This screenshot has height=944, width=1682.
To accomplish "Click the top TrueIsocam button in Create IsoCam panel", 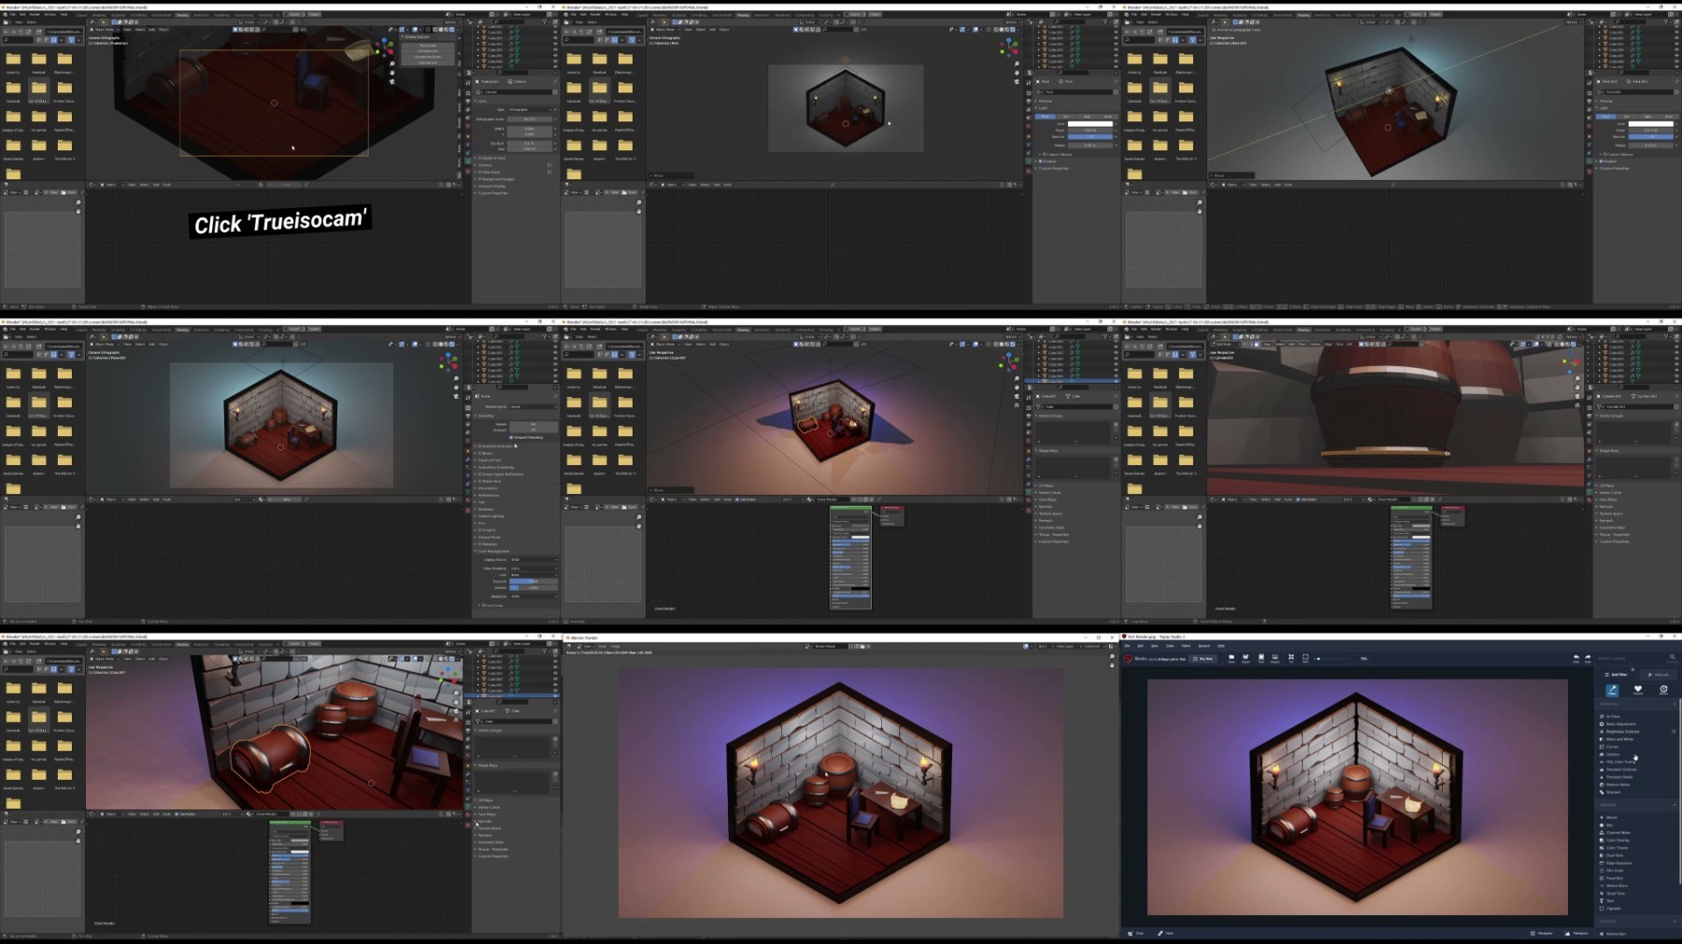I will pos(427,45).
